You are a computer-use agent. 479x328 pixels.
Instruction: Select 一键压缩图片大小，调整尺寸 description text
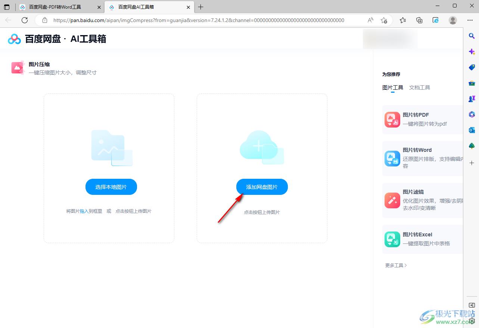tap(63, 73)
